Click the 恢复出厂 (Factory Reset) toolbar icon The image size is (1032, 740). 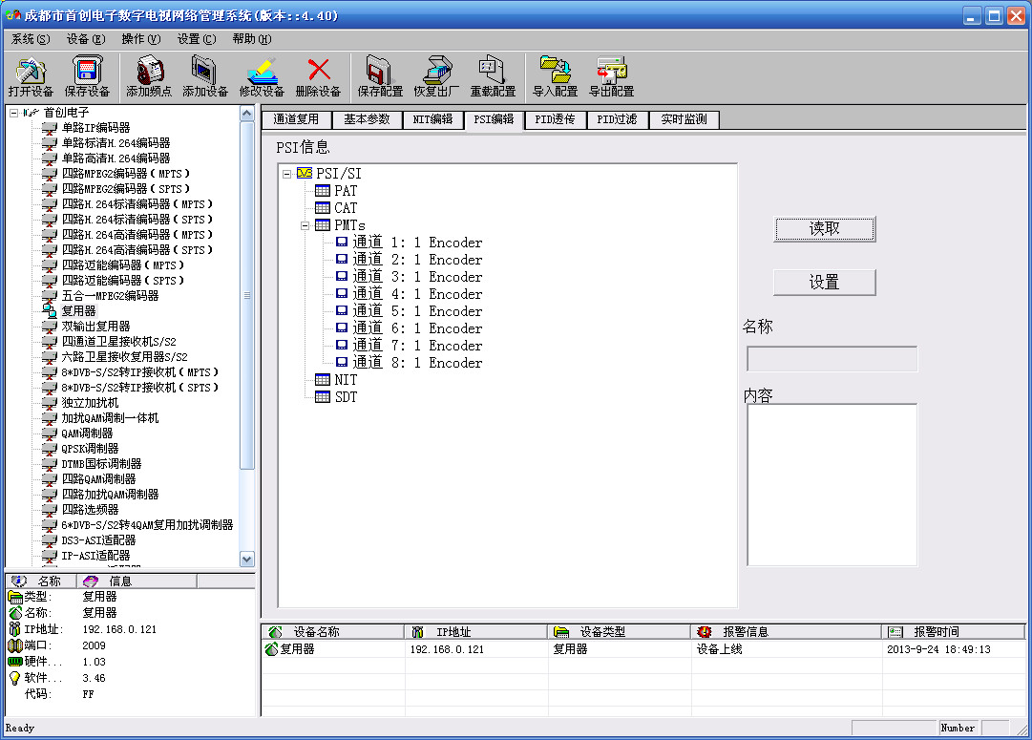pyautogui.click(x=436, y=71)
